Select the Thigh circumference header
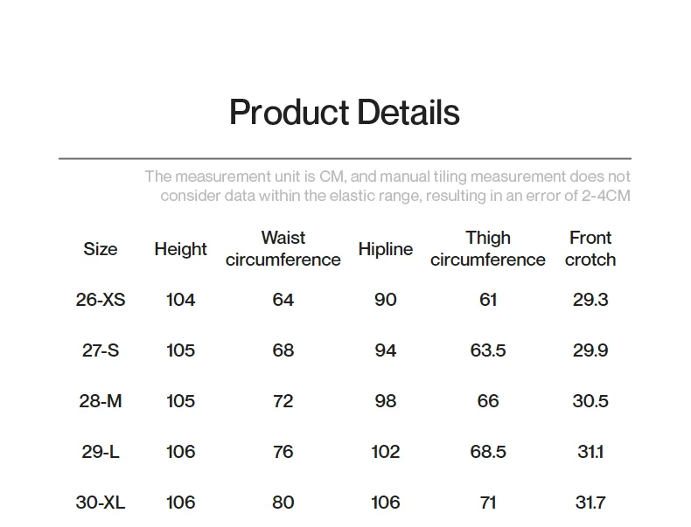The width and height of the screenshot is (691, 527). pos(488,249)
